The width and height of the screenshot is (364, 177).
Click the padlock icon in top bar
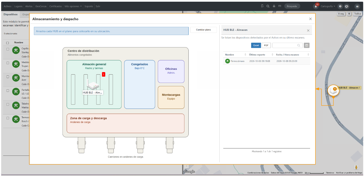274,6
